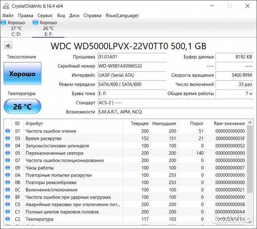Select row Частота ошибок чтения

pos(125,131)
